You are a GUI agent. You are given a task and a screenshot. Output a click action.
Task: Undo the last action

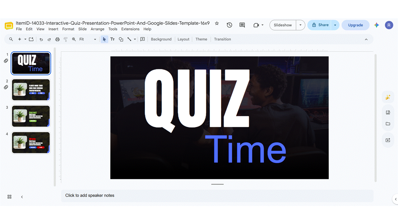(x=41, y=39)
